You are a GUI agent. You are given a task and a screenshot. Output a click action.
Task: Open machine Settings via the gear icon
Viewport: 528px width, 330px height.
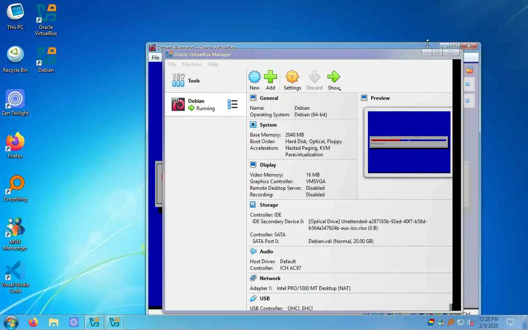pos(292,77)
